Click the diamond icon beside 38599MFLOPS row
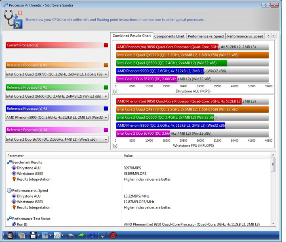The image size is (286, 242). tap(14, 173)
